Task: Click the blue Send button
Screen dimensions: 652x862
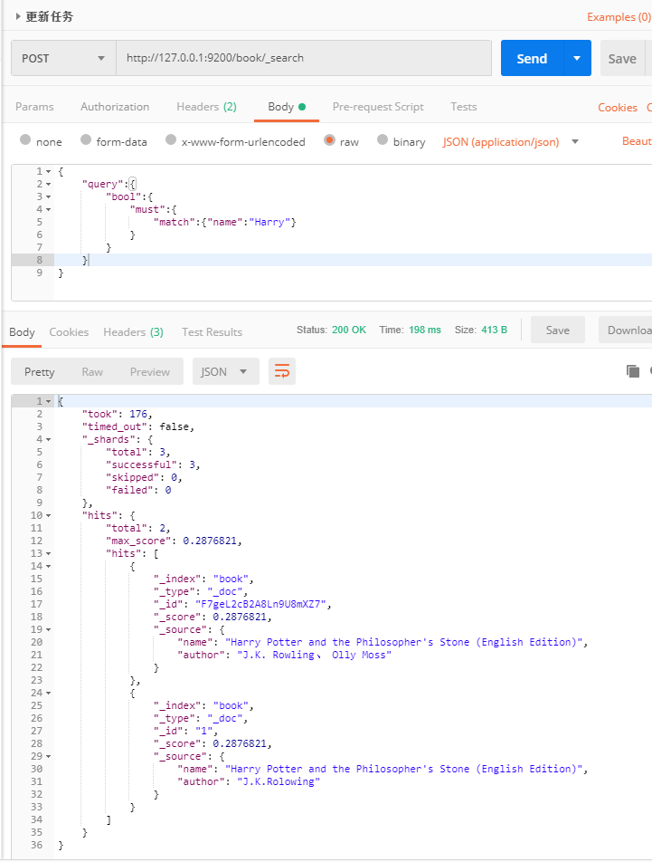Action: [532, 58]
